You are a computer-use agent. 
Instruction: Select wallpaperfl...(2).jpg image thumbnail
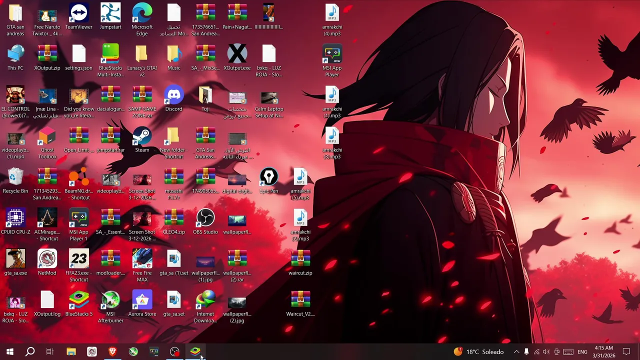(237, 302)
